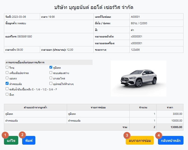Click the number 2 badge marker

[23, 135]
